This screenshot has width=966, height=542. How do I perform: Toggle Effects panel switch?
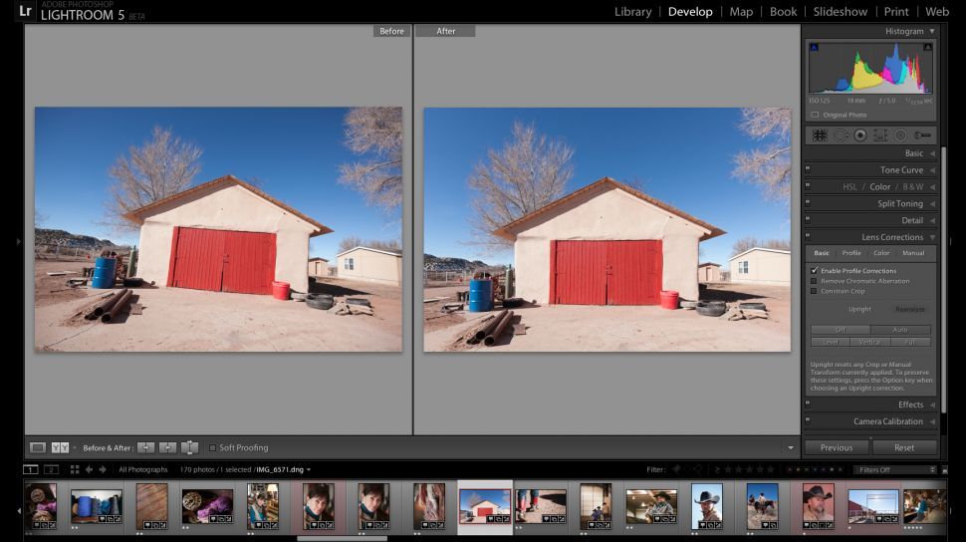[x=808, y=404]
